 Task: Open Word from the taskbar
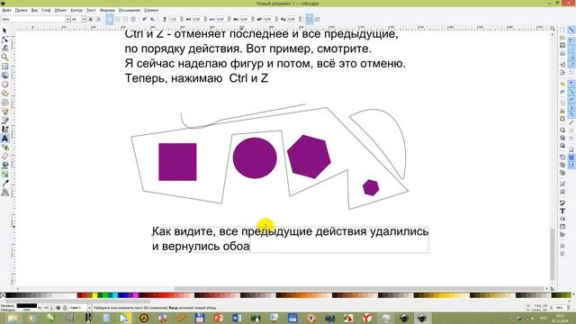coord(237,318)
